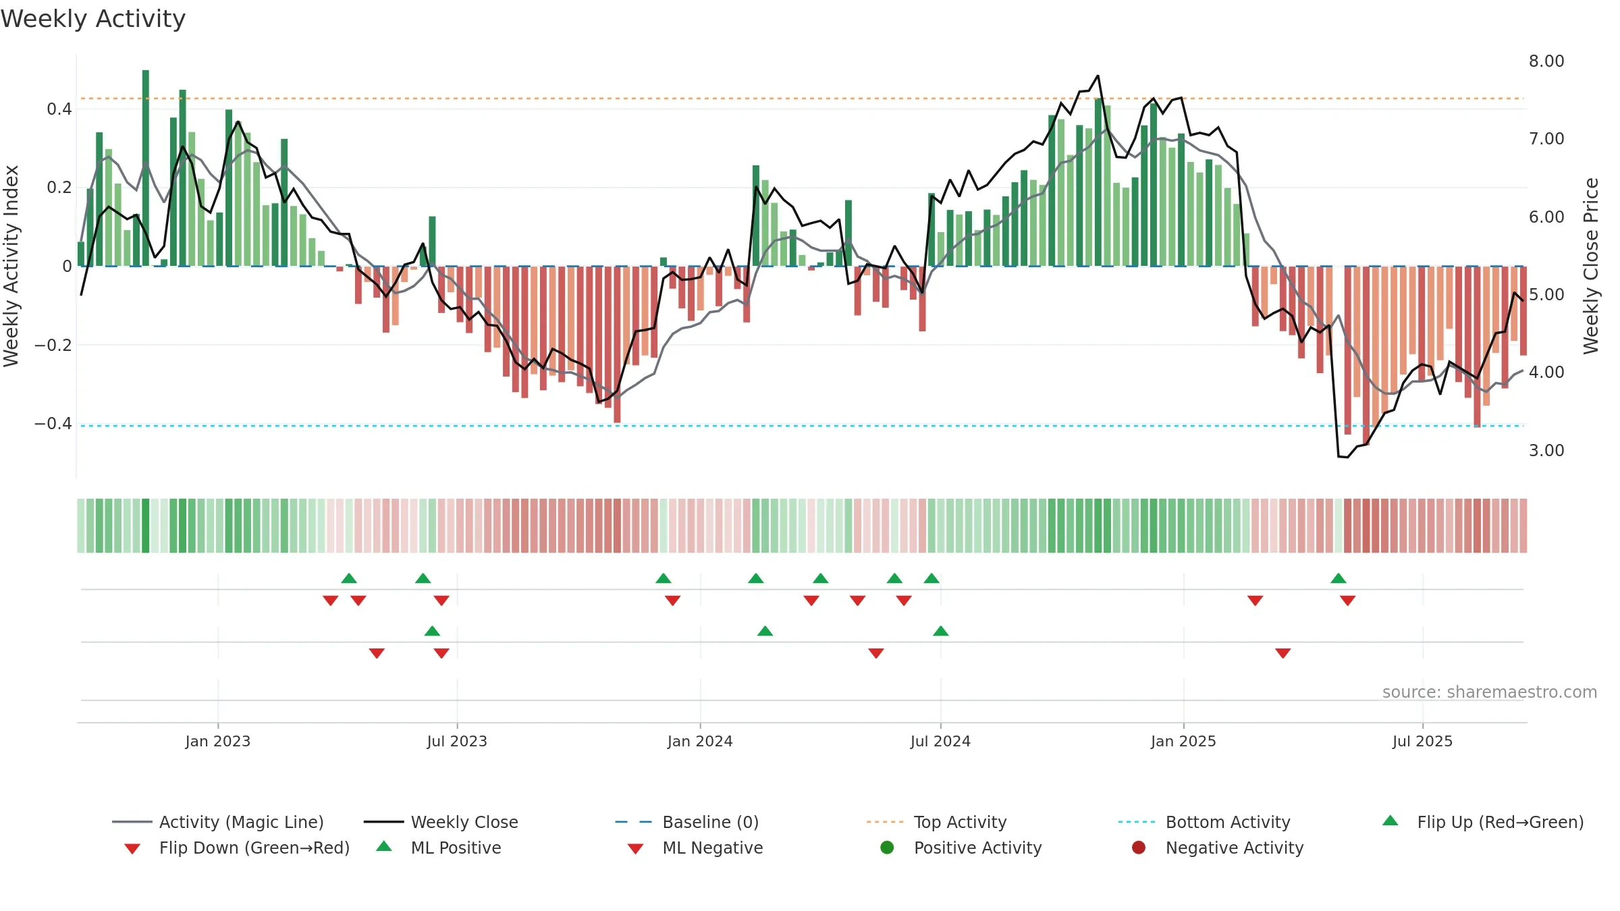Click the cyan dotted Bottom Activity line swatch

(1137, 822)
